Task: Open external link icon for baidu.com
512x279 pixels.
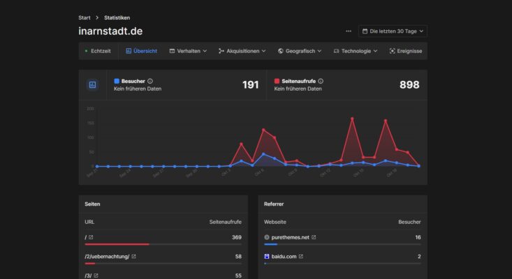Action: (301, 257)
